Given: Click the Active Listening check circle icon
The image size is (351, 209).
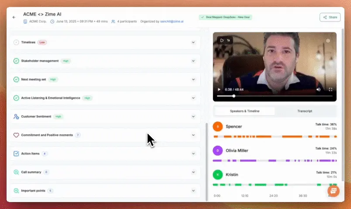Looking at the screenshot, I should (16, 98).
